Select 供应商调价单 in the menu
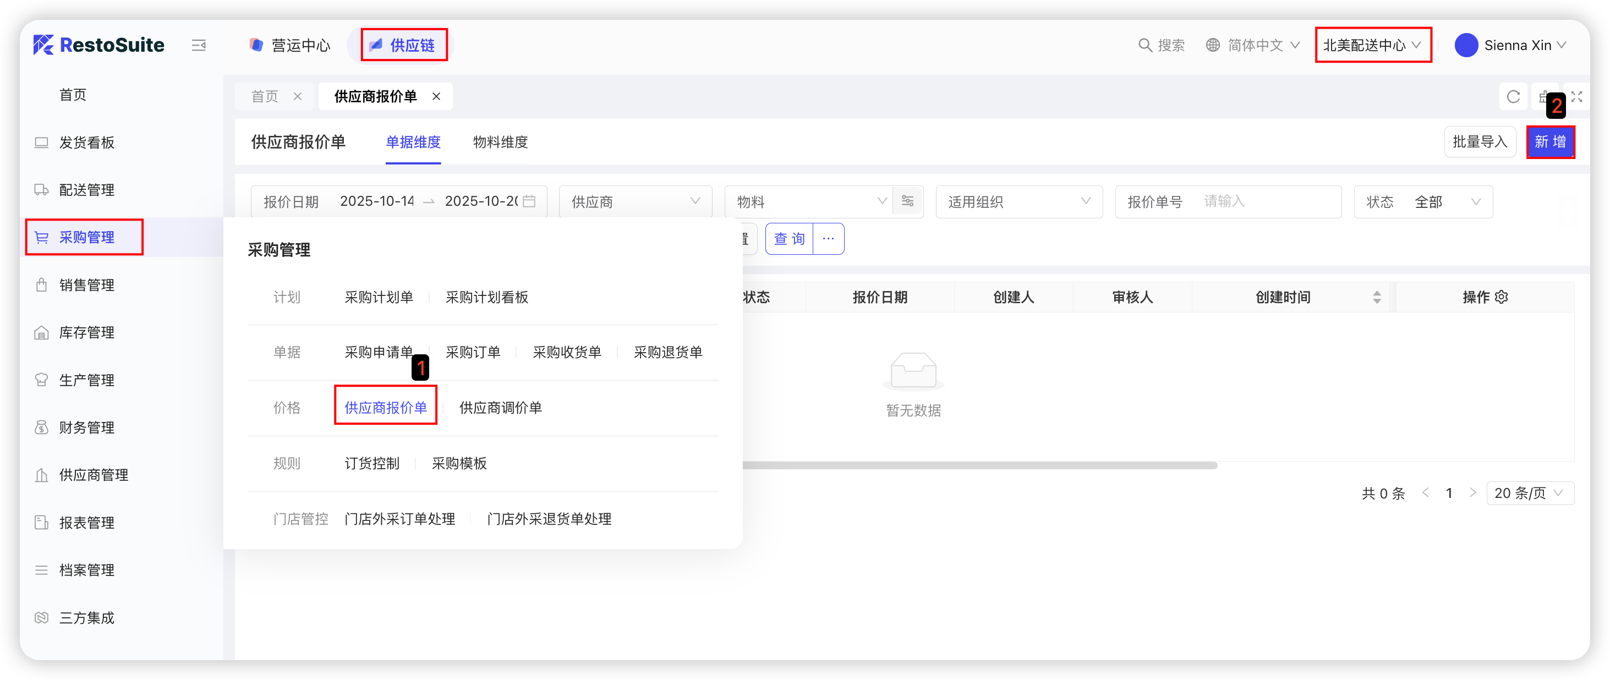1610x680 pixels. [500, 408]
